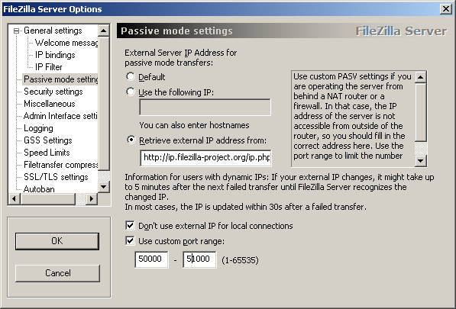Image resolution: width=456 pixels, height=309 pixels.
Task: Open Security settings page
Action: (x=53, y=92)
